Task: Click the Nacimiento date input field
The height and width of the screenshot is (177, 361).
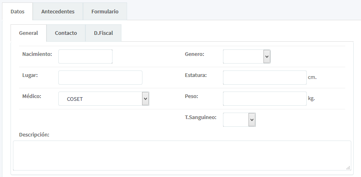Action: click(85, 57)
